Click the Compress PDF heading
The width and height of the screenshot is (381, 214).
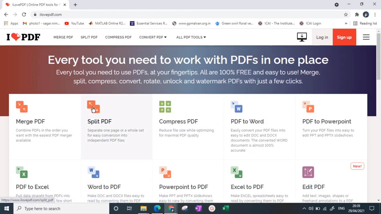[x=179, y=121]
